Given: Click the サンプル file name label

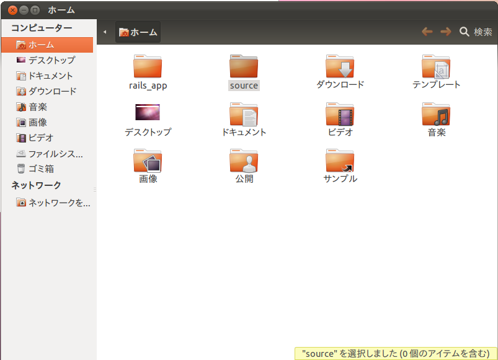Looking at the screenshot, I should [x=340, y=178].
